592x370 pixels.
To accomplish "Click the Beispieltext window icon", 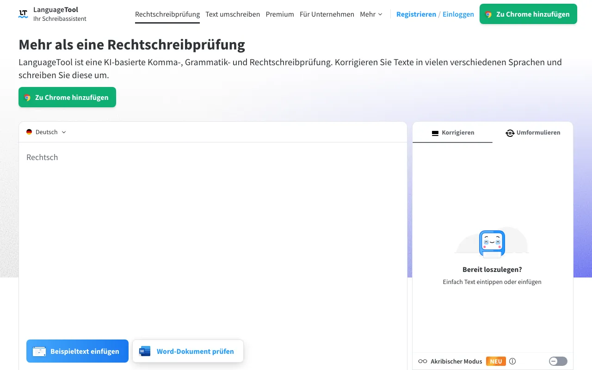I will point(39,351).
